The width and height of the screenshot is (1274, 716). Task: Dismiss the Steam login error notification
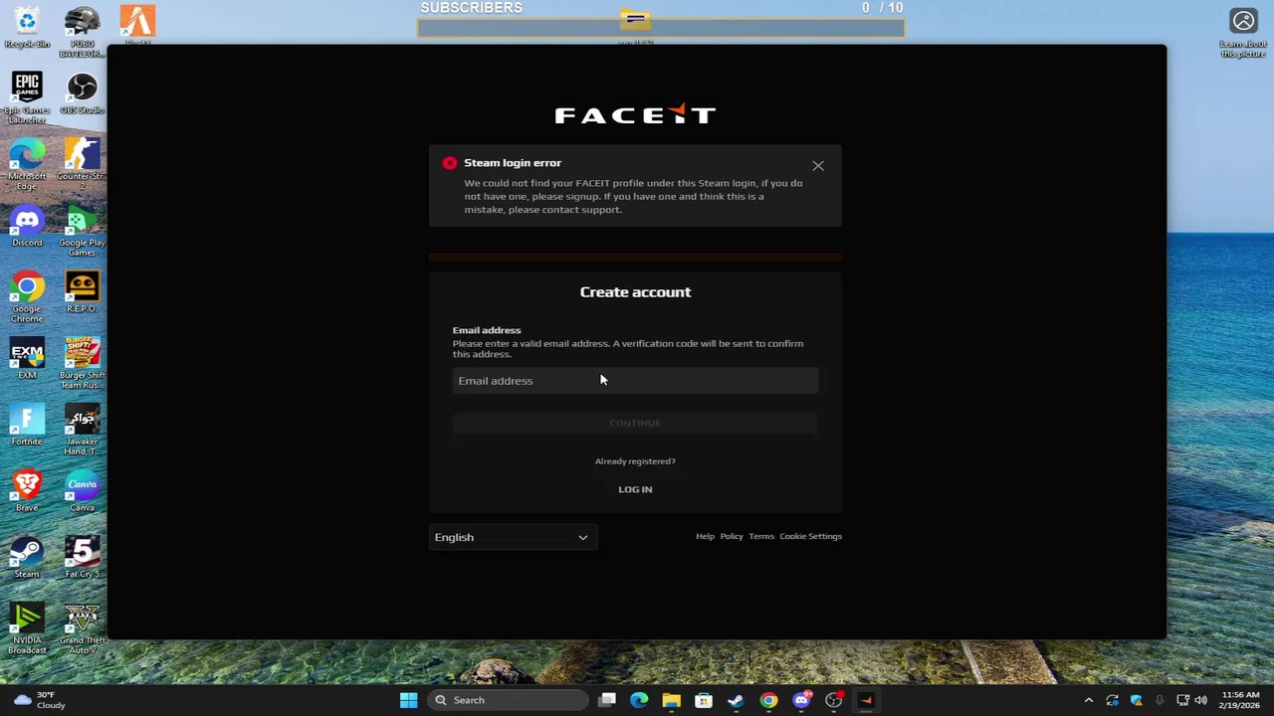point(818,166)
